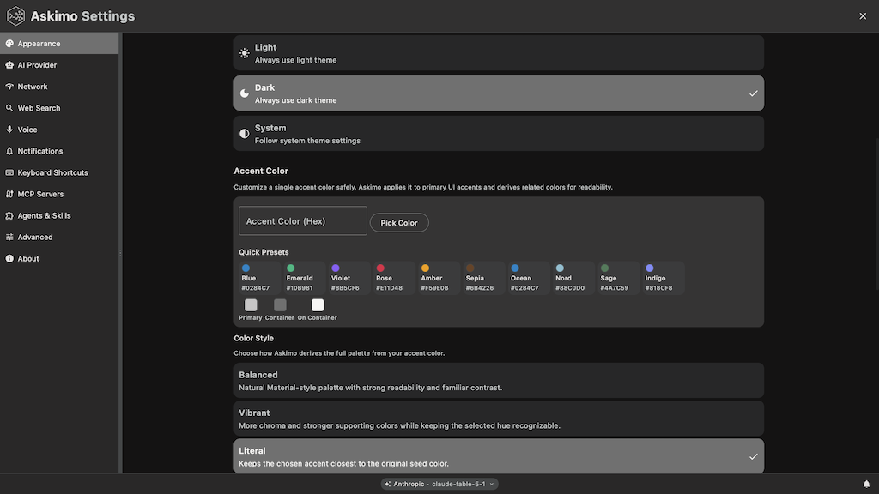Choose the Balanced color style
Image resolution: width=879 pixels, height=494 pixels.
(x=499, y=380)
